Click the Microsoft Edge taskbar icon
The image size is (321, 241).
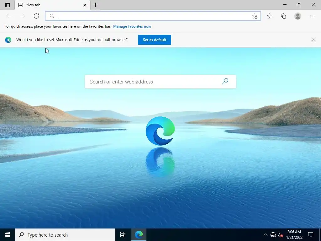pos(139,235)
